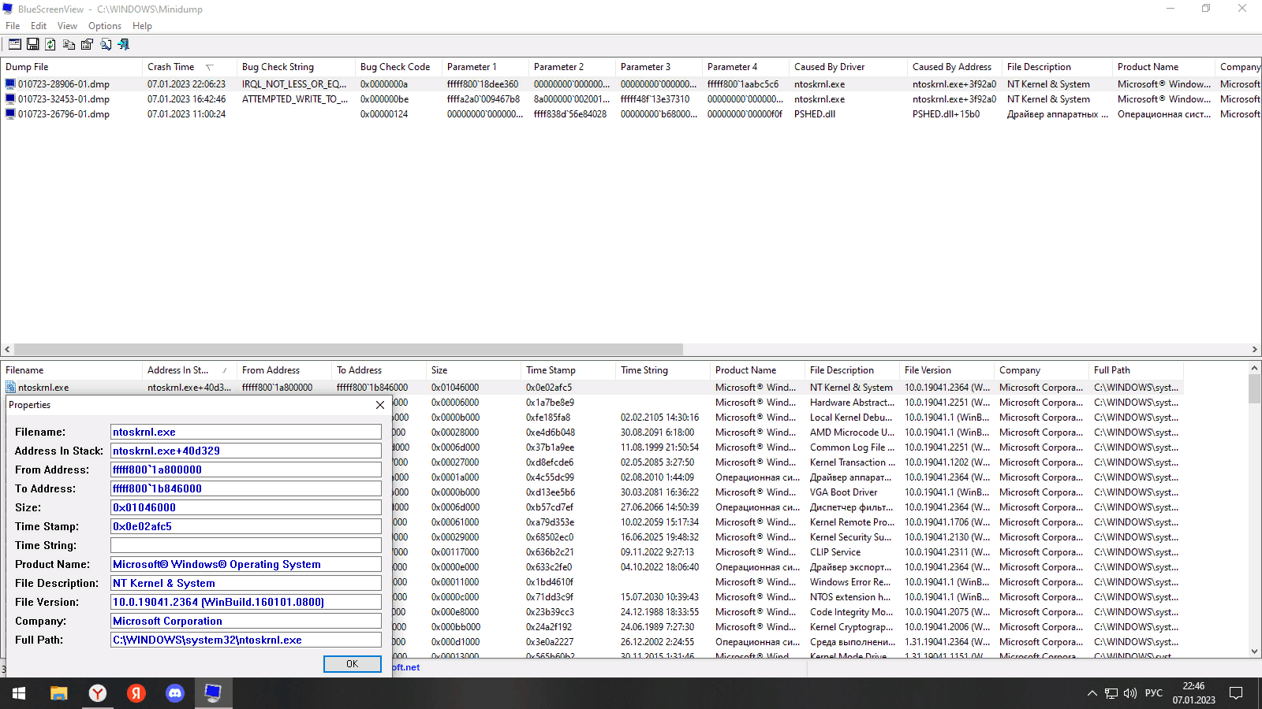The width and height of the screenshot is (1262, 709).
Task: Open the Edit menu
Action: pyautogui.click(x=39, y=26)
